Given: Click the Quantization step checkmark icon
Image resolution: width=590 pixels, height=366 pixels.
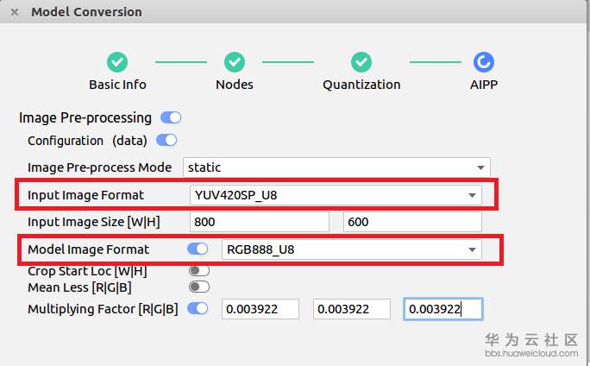Looking at the screenshot, I should tap(361, 62).
